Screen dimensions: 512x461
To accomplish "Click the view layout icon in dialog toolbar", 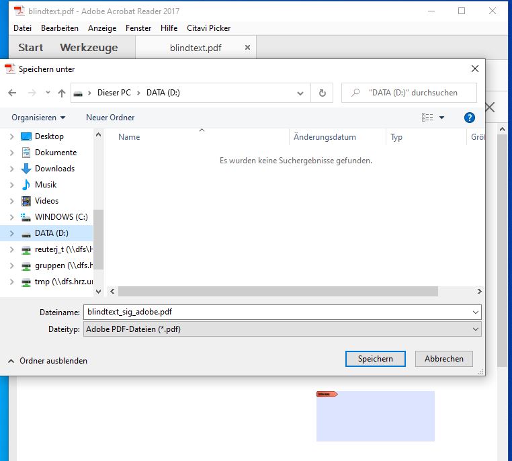I will 427,117.
